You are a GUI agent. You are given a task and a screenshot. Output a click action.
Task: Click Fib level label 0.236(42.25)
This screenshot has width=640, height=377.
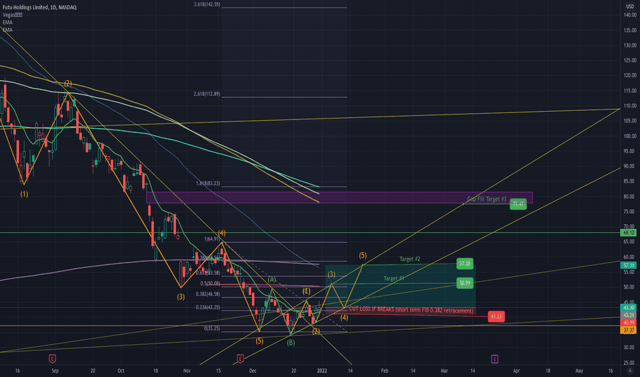point(208,307)
